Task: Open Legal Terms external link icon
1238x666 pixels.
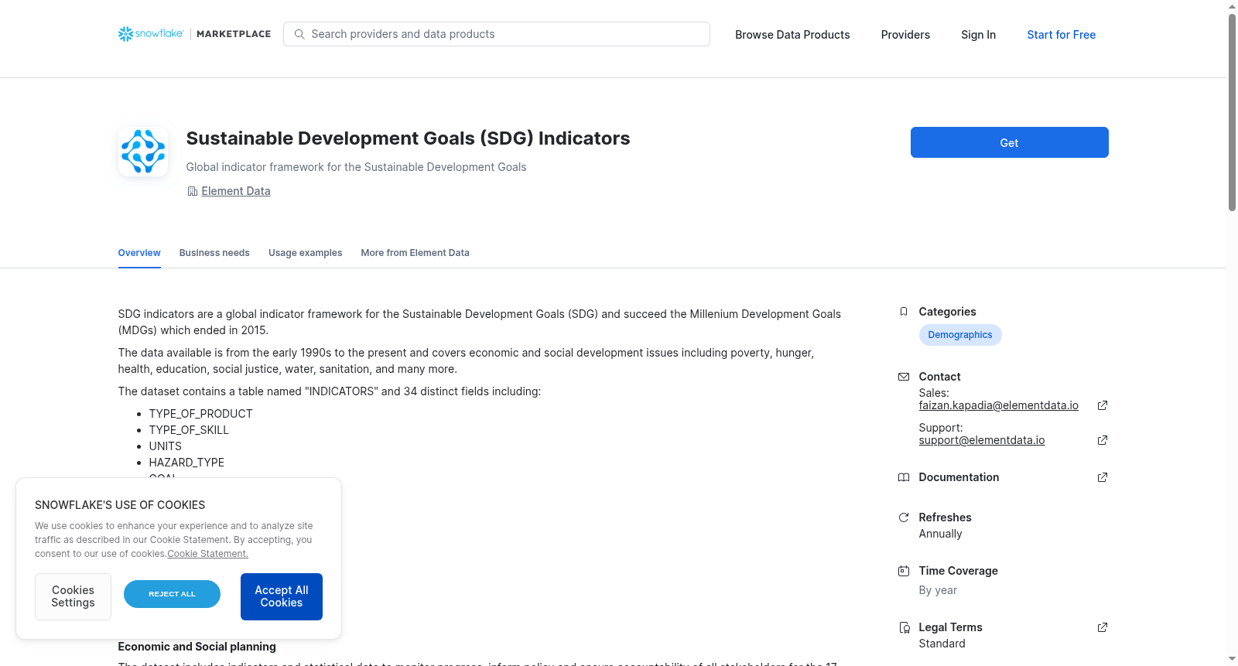Action: click(1103, 627)
